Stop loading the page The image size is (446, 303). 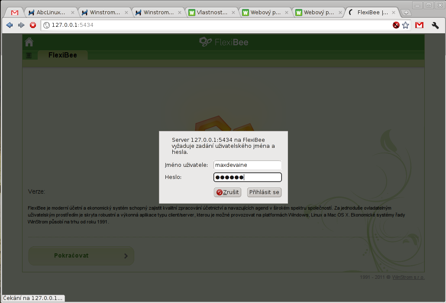coord(33,25)
